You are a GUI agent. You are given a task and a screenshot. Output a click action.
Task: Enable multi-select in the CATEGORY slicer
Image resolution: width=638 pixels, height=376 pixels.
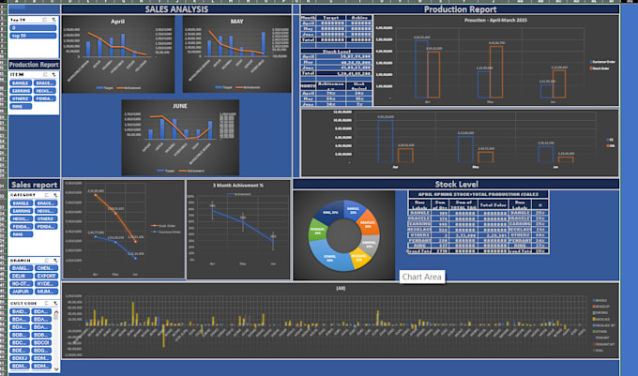46,195
